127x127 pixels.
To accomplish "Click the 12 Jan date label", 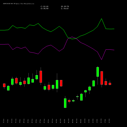I will (x=4, y=121).
